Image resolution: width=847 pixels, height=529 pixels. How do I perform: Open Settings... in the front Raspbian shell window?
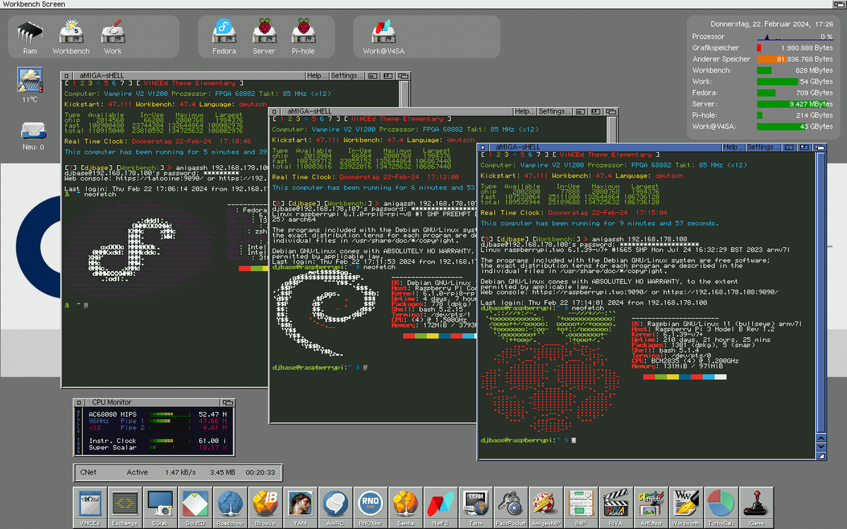point(763,147)
